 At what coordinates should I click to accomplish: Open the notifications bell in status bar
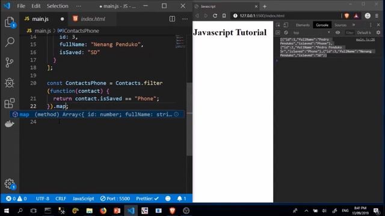(x=182, y=199)
